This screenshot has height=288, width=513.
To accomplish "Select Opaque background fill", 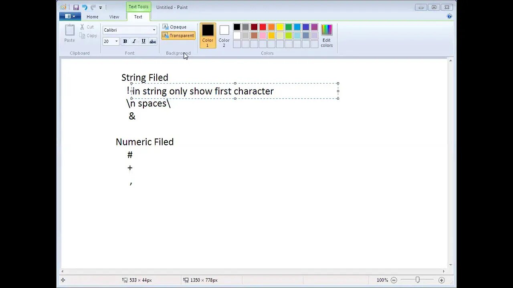I will click(x=175, y=27).
